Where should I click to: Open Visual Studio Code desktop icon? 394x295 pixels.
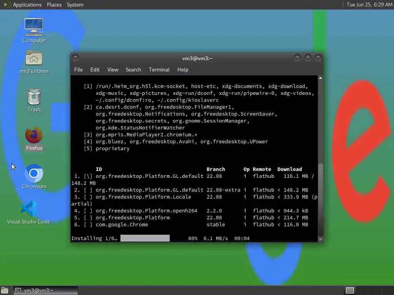[28, 212]
